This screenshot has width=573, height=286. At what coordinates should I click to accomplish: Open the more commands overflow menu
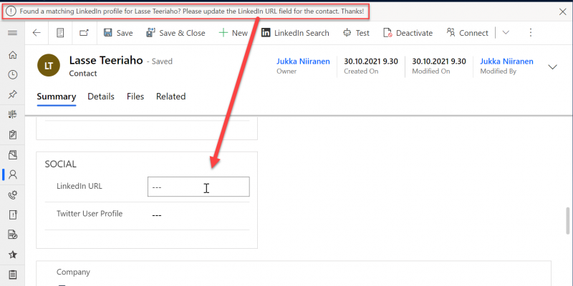tap(531, 32)
